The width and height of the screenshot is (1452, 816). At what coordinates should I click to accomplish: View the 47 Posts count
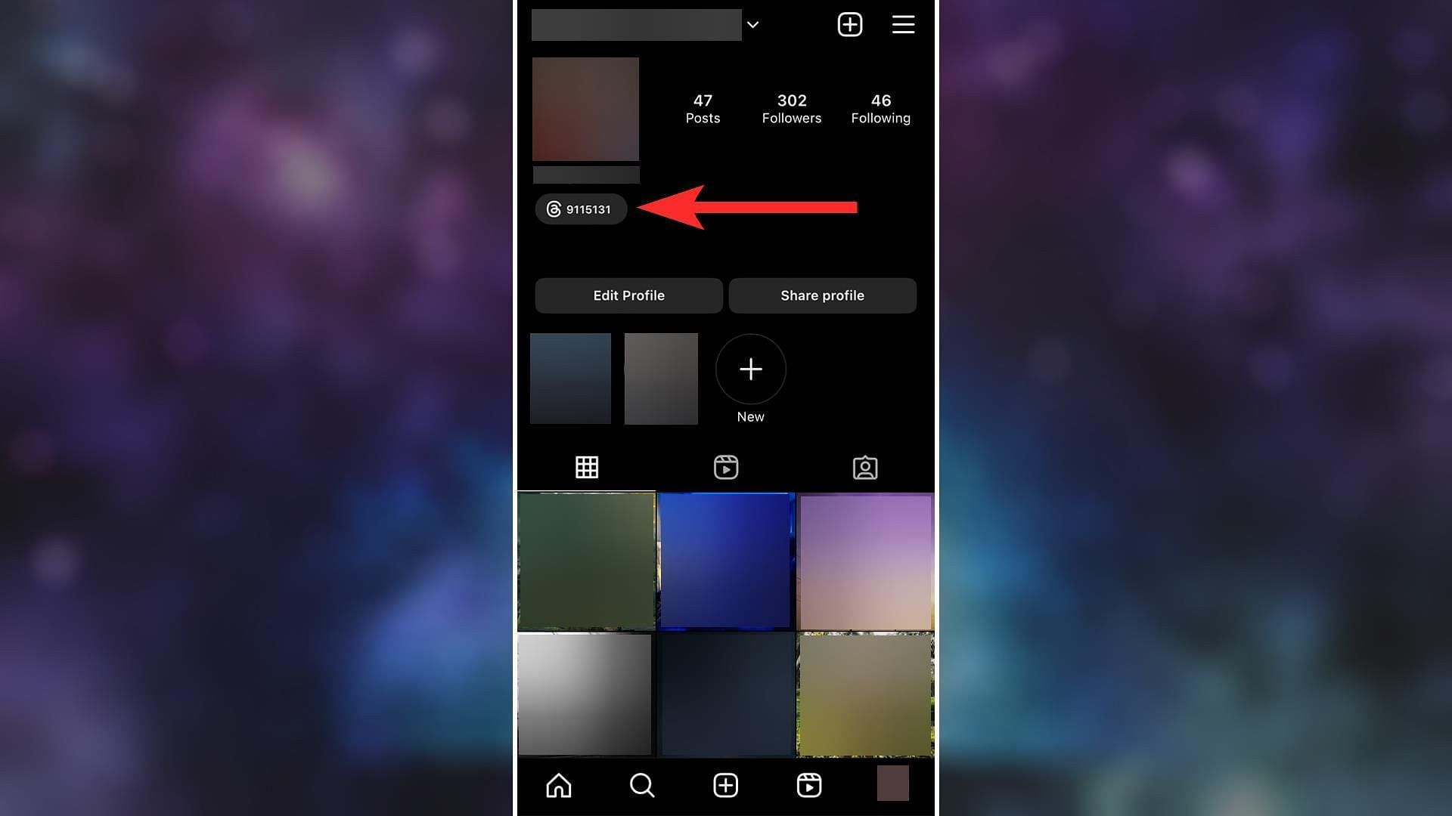point(703,107)
